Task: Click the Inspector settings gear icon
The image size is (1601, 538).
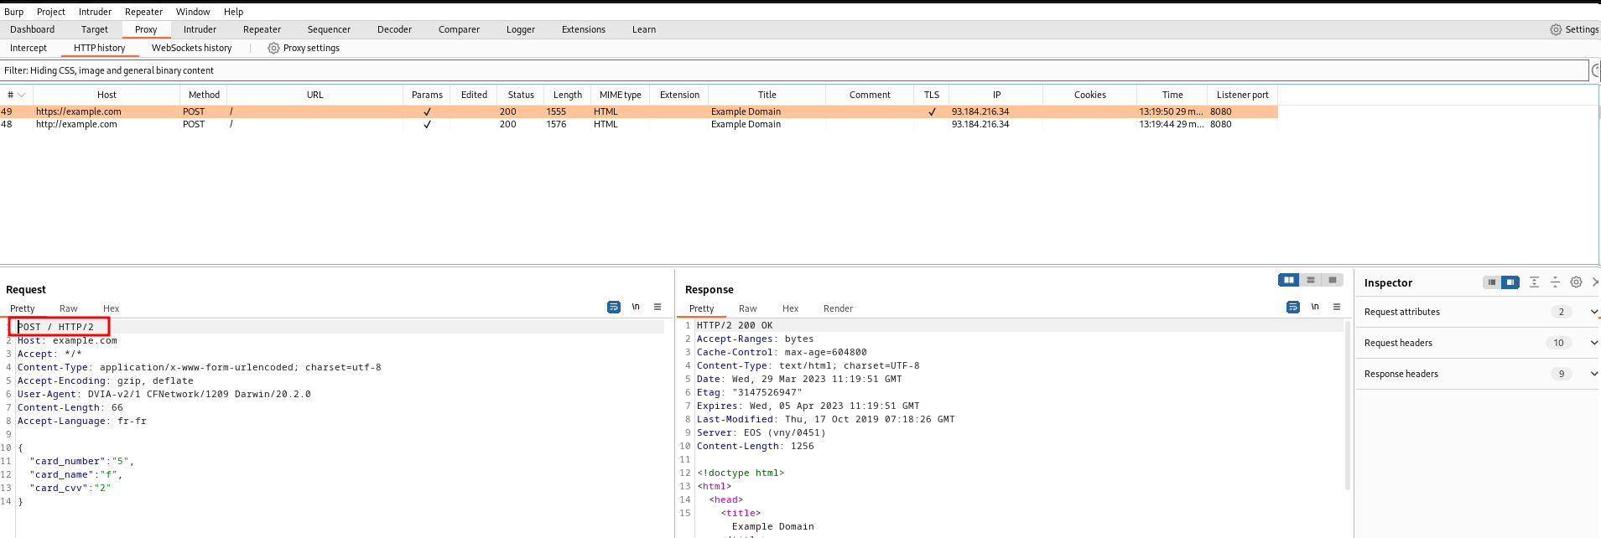Action: coord(1576,282)
